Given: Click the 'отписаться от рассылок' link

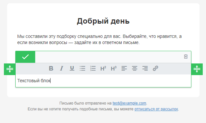Looking at the screenshot, I should [x=156, y=109].
